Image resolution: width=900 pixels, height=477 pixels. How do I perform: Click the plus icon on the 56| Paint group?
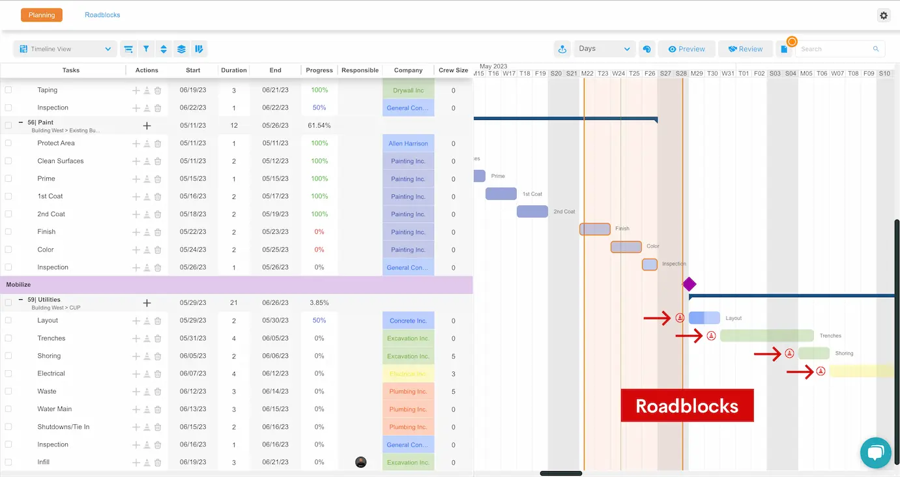[x=147, y=126]
